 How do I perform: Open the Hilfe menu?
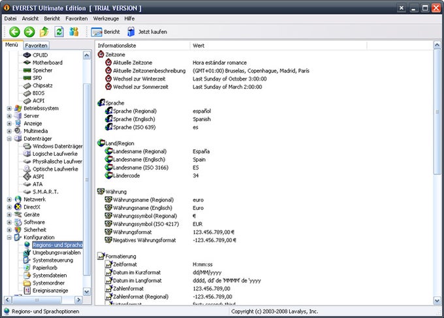point(129,19)
